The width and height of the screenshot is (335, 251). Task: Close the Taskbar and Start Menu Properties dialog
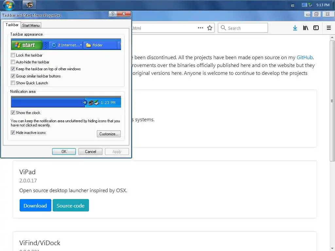124,14
